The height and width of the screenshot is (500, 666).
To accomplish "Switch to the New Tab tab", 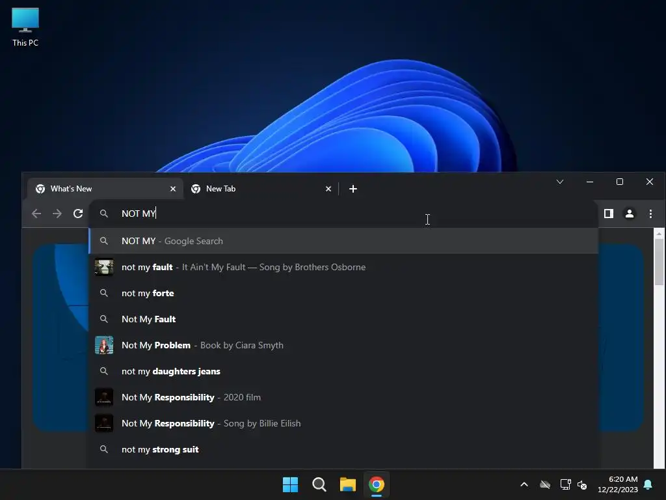I will click(261, 189).
